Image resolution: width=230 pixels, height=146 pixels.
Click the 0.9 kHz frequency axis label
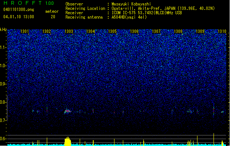coord(3,84)
